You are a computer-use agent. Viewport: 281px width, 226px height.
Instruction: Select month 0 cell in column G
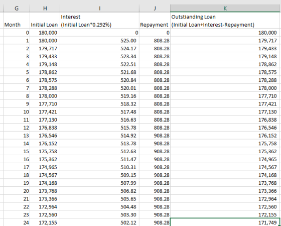[x=17, y=33]
